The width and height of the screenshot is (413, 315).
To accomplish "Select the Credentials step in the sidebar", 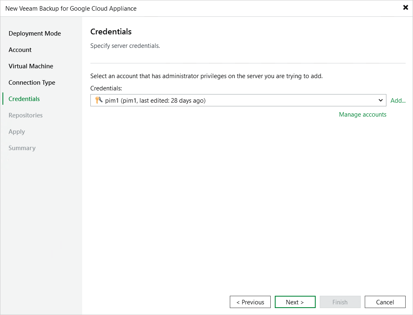I will pos(24,99).
